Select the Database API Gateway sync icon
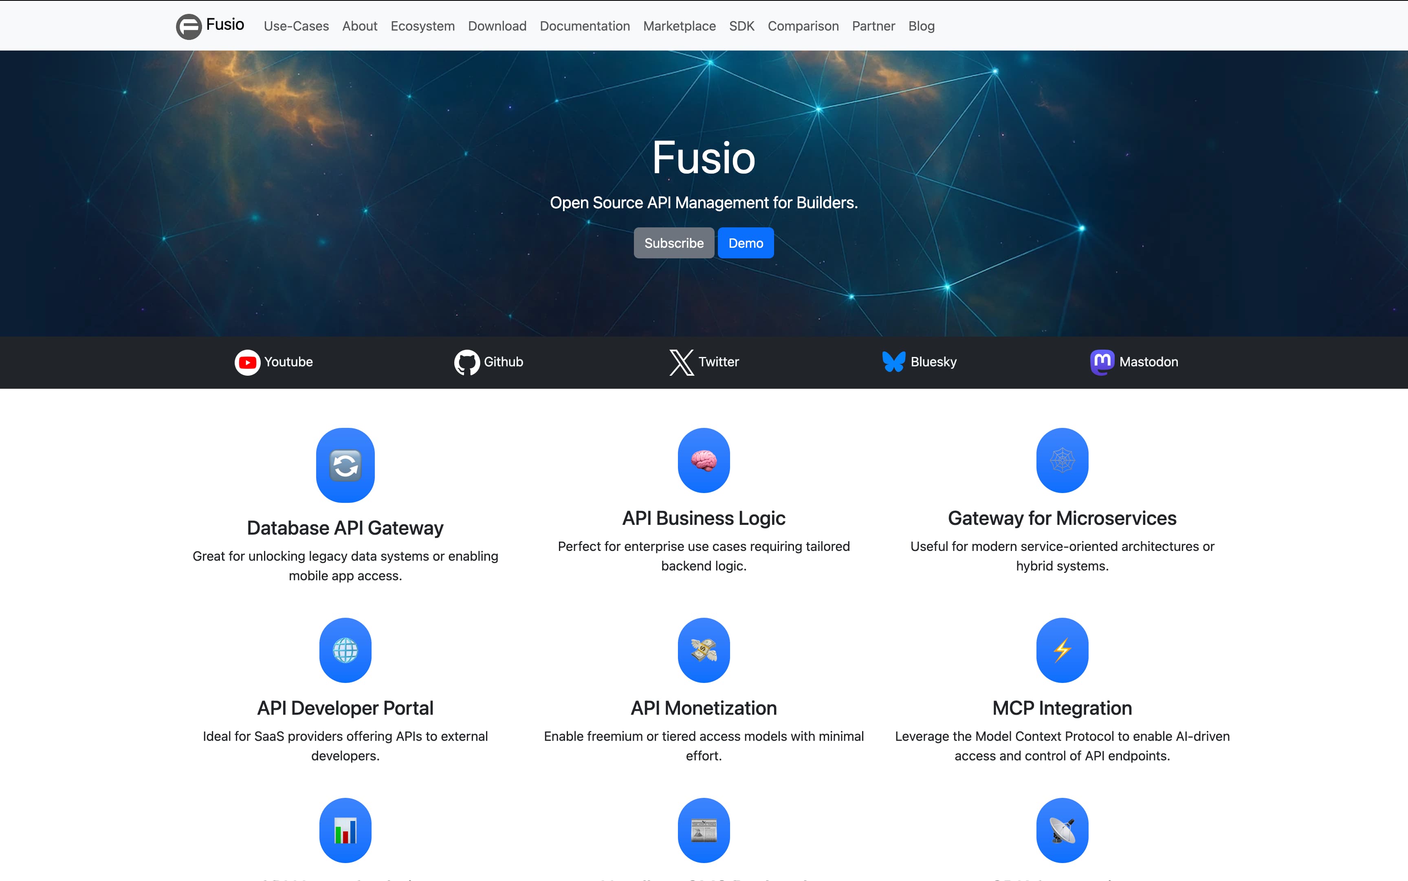 click(x=345, y=465)
